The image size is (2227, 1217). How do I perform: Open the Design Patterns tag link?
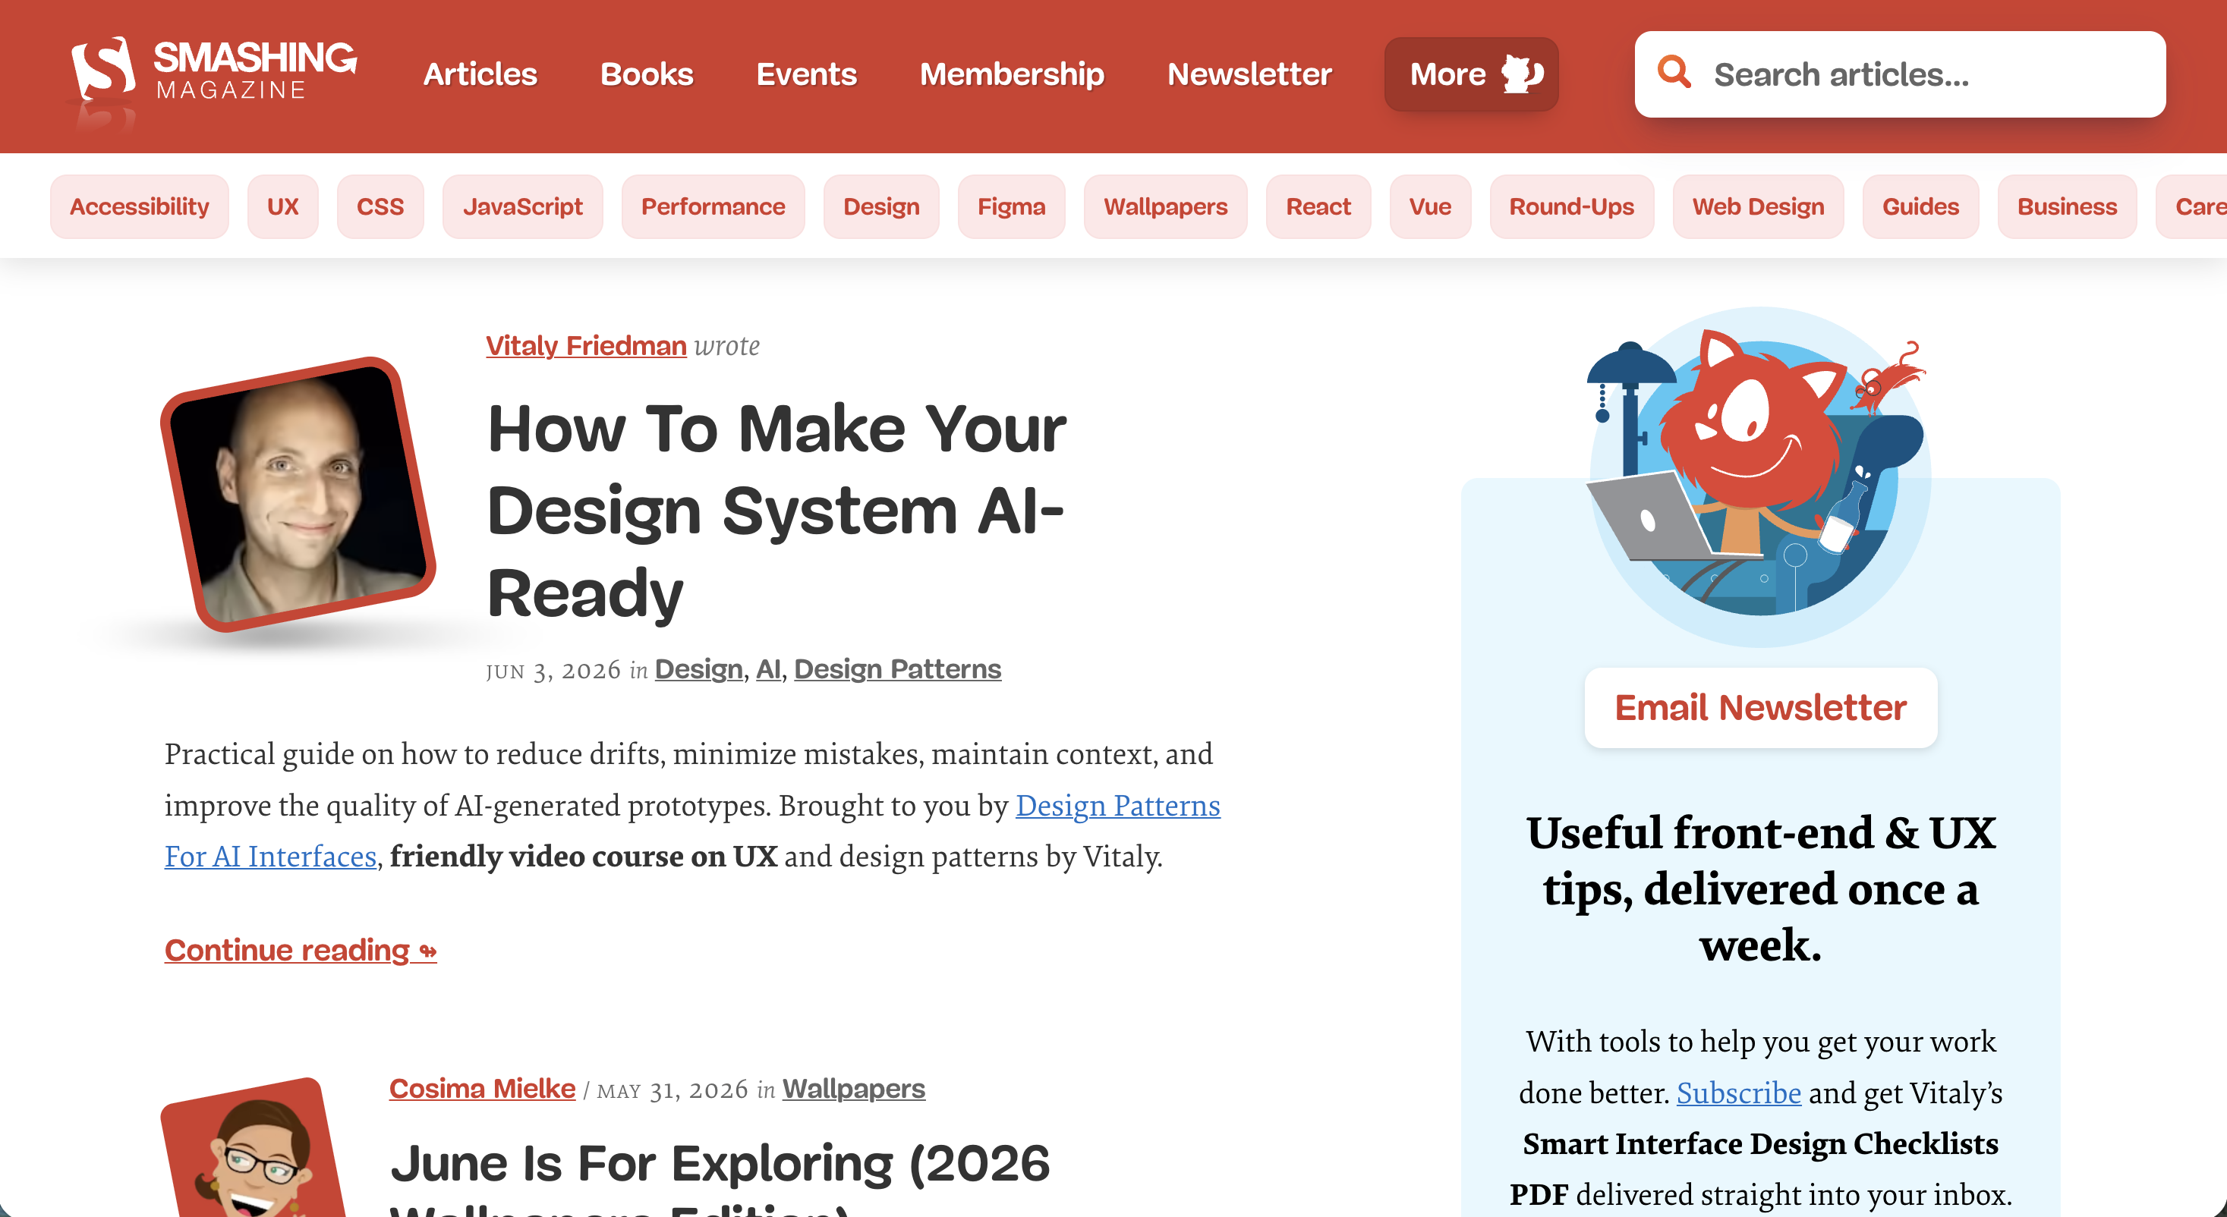point(897,669)
